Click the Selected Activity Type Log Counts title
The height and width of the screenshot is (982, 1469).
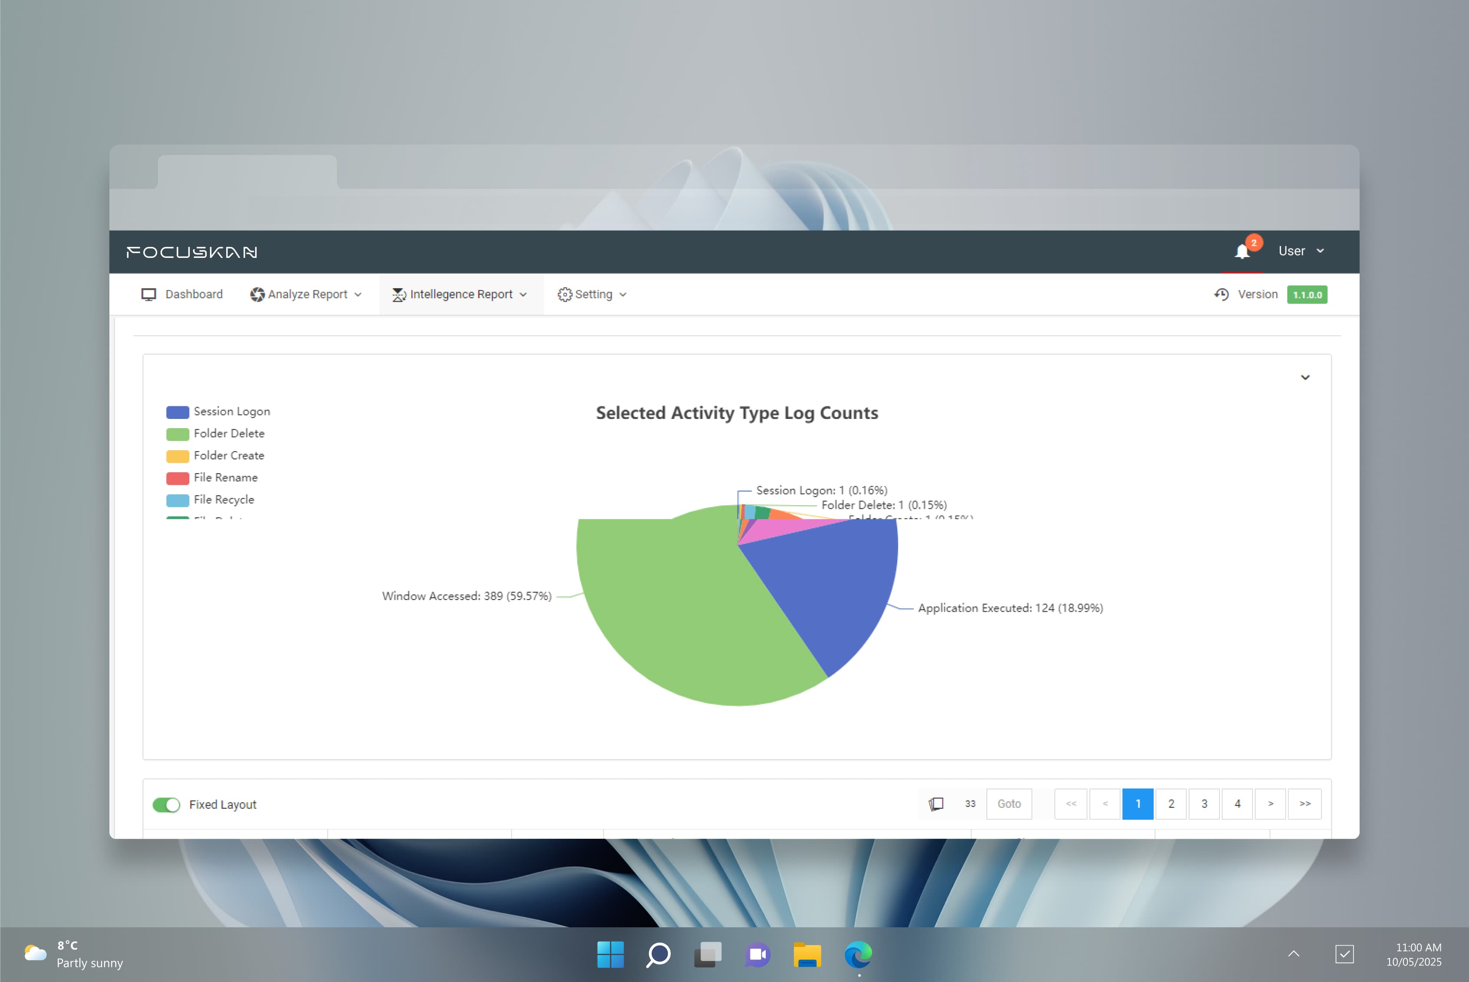click(x=737, y=413)
